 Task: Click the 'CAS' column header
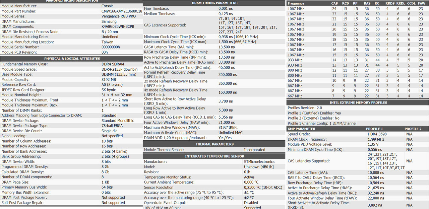coord(334,3)
